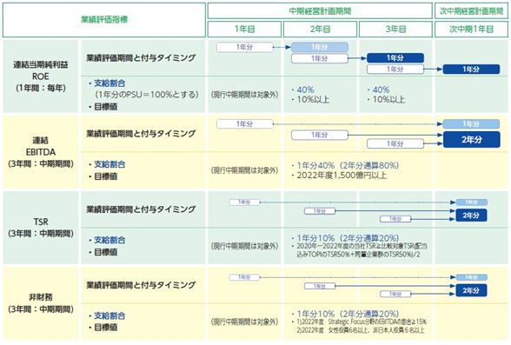Viewport: 511px width, 345px height.
Task: Click the 連結 EBITDA row label
Action: coord(41,152)
